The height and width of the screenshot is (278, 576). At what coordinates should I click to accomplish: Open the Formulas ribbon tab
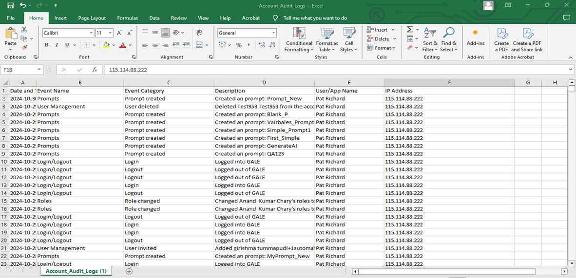tap(127, 18)
